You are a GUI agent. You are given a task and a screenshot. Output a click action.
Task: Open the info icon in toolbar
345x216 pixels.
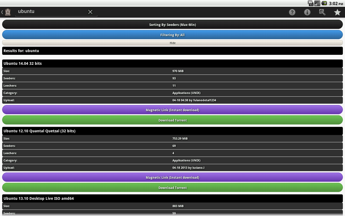(307, 12)
